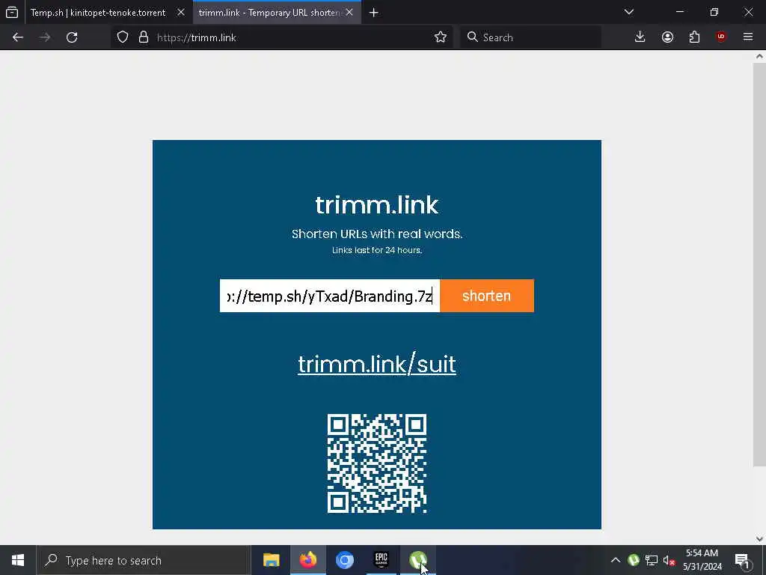The image size is (766, 575).
Task: Focus the Firefox Search box
Action: pos(530,37)
